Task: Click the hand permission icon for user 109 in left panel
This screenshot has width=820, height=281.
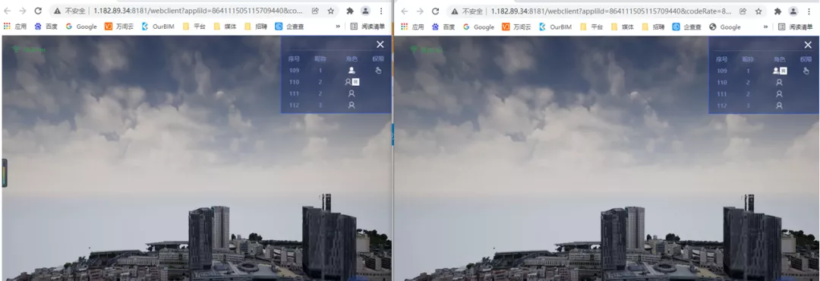Action: [x=379, y=71]
